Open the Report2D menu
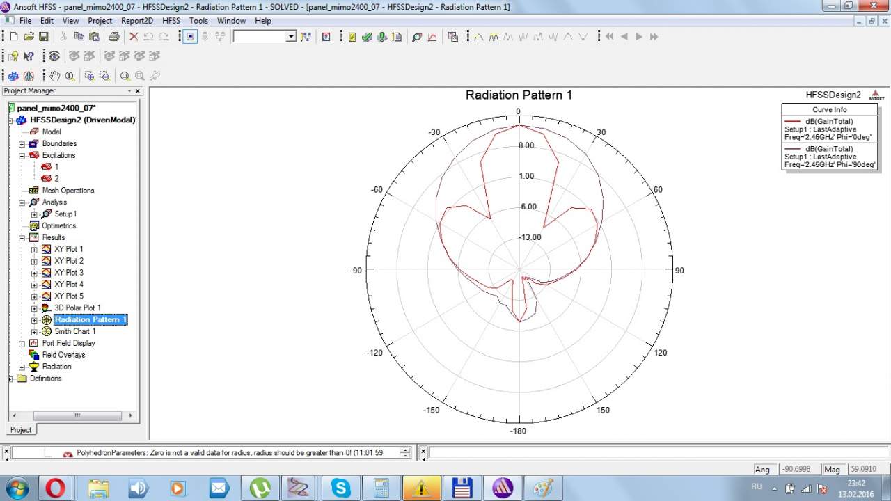The width and height of the screenshot is (891, 501). (x=136, y=21)
